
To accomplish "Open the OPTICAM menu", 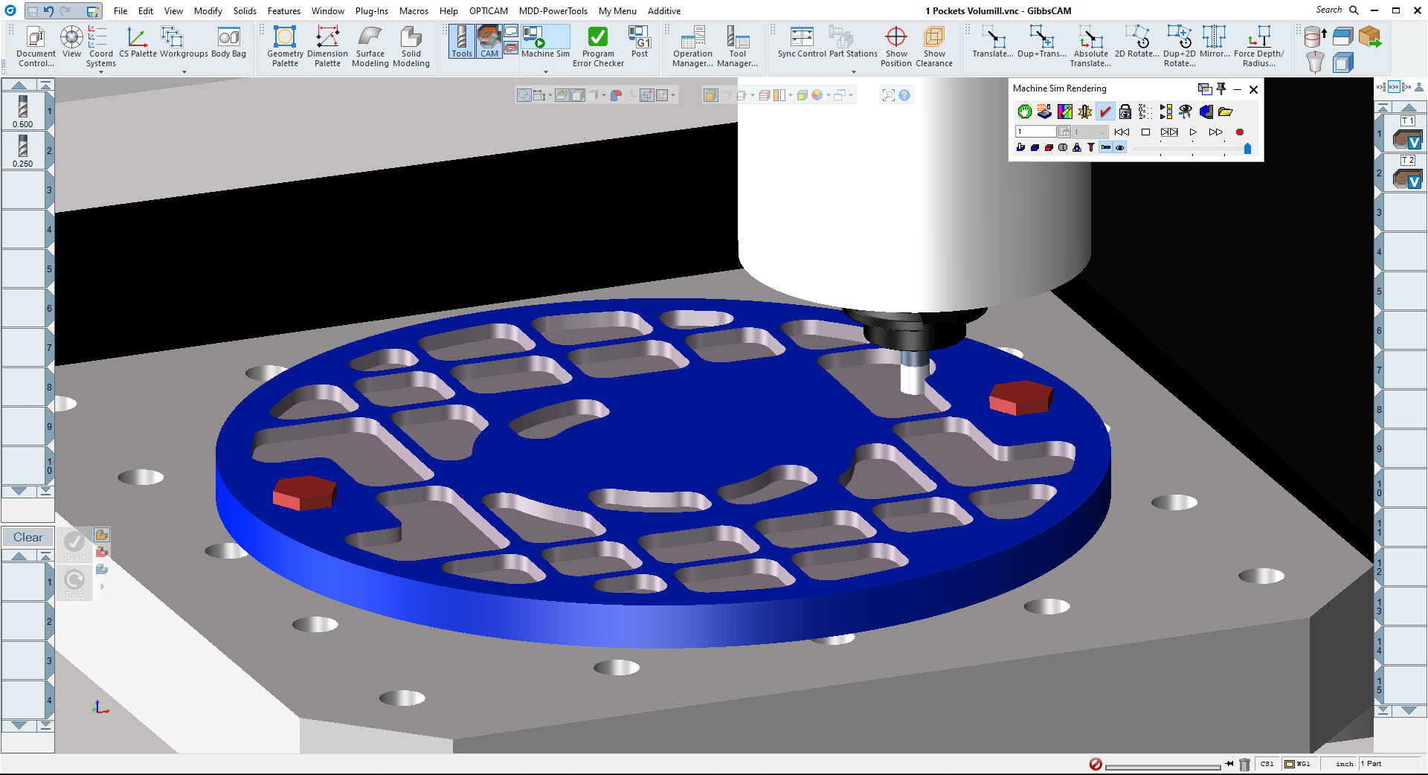I will [x=488, y=10].
